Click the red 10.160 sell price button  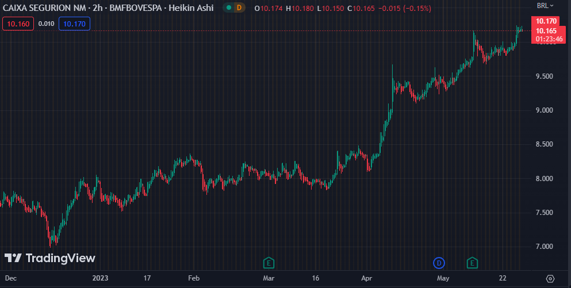(18, 24)
